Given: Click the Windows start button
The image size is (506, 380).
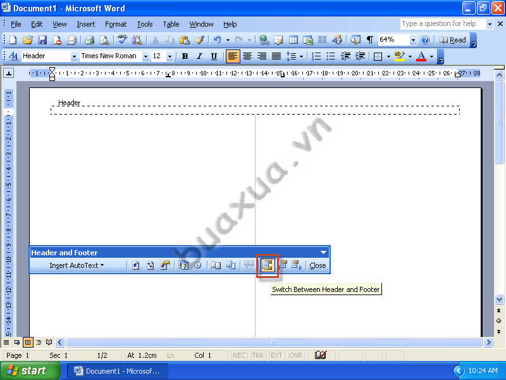Looking at the screenshot, I should pyautogui.click(x=30, y=370).
